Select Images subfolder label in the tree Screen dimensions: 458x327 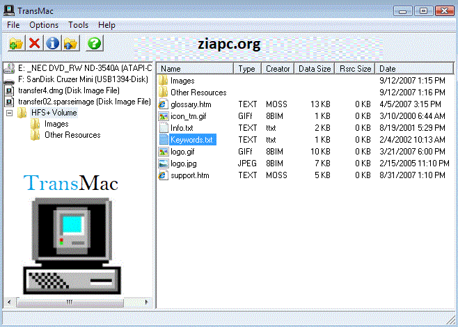click(56, 124)
